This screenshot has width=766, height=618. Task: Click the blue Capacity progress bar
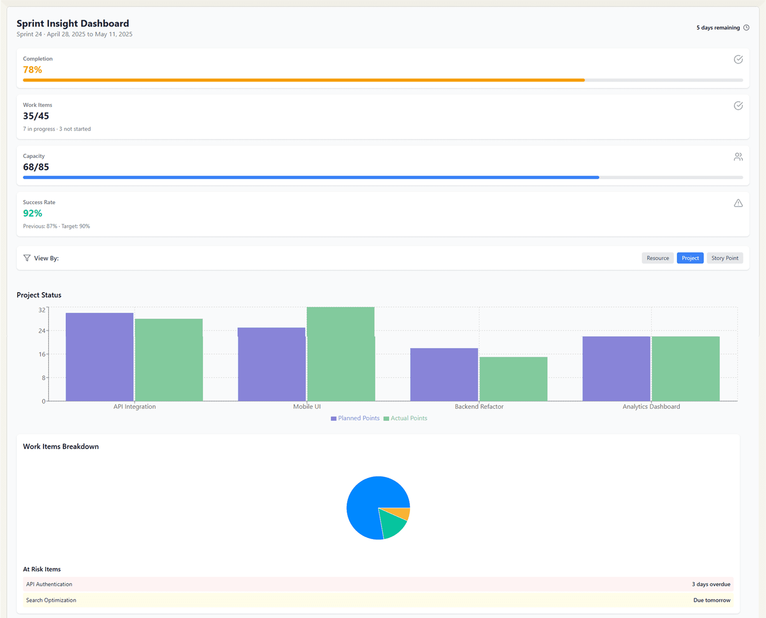click(x=311, y=177)
